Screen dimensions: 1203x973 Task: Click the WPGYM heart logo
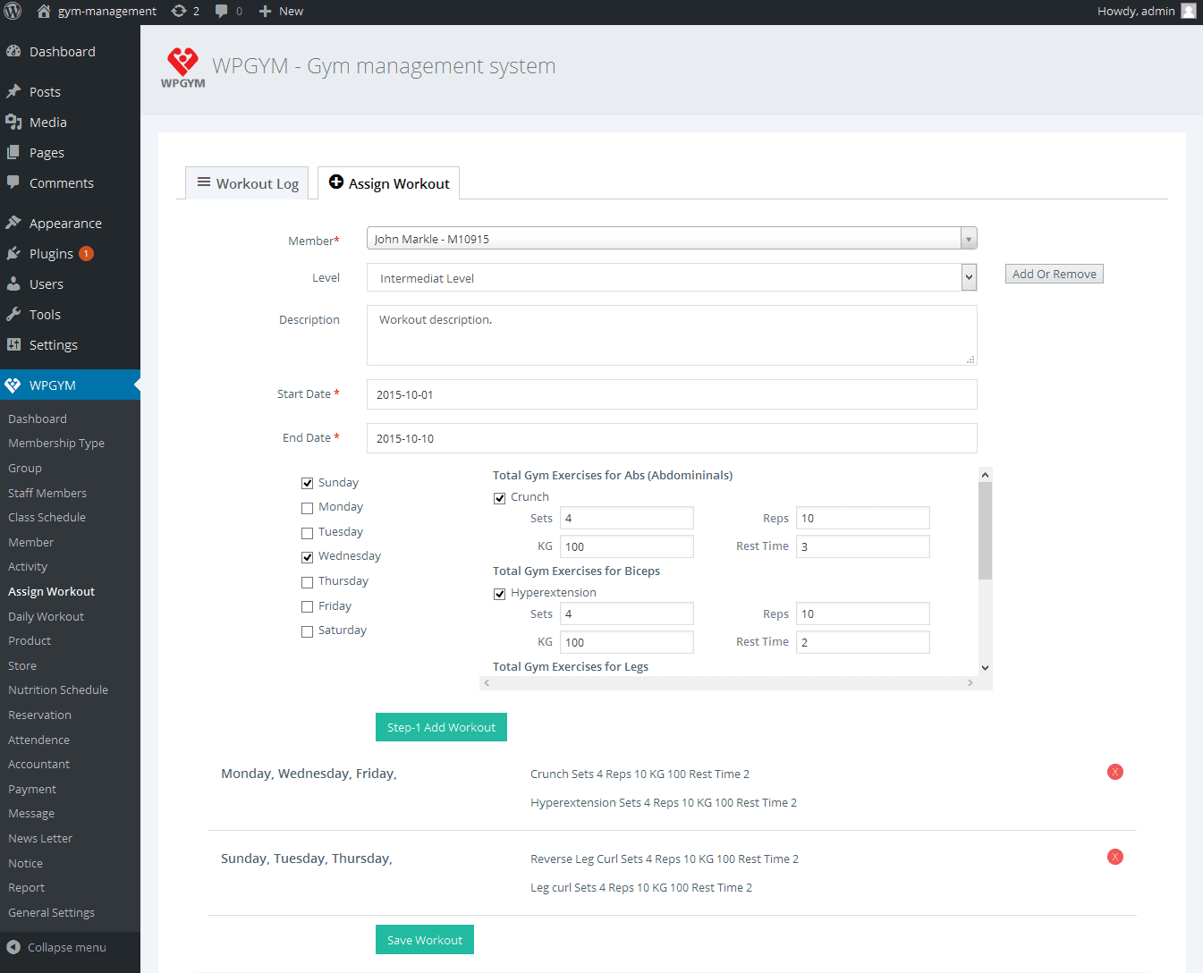(182, 68)
